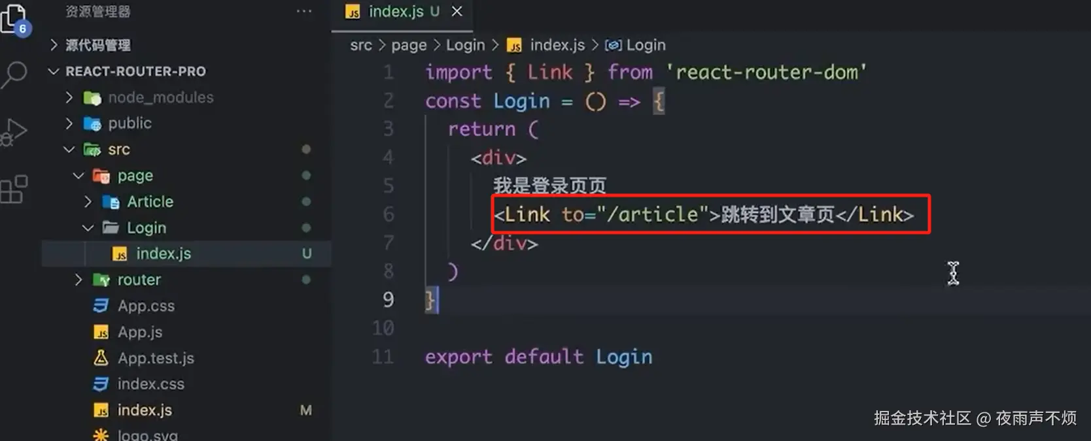
Task: Close the index.js editor tab
Action: tap(457, 11)
